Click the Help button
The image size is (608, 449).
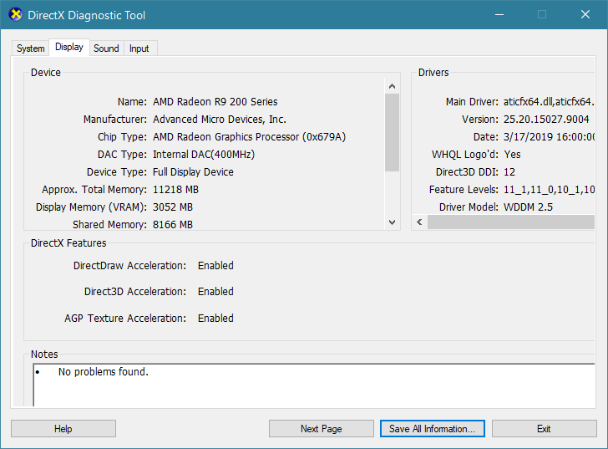tap(63, 429)
